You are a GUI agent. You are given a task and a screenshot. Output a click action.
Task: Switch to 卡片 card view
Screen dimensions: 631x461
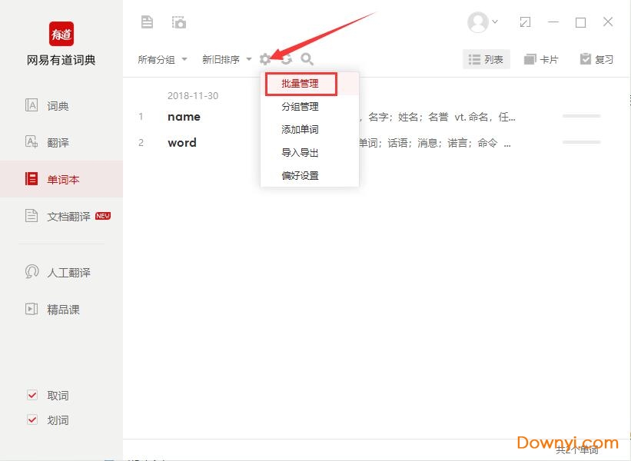541,59
